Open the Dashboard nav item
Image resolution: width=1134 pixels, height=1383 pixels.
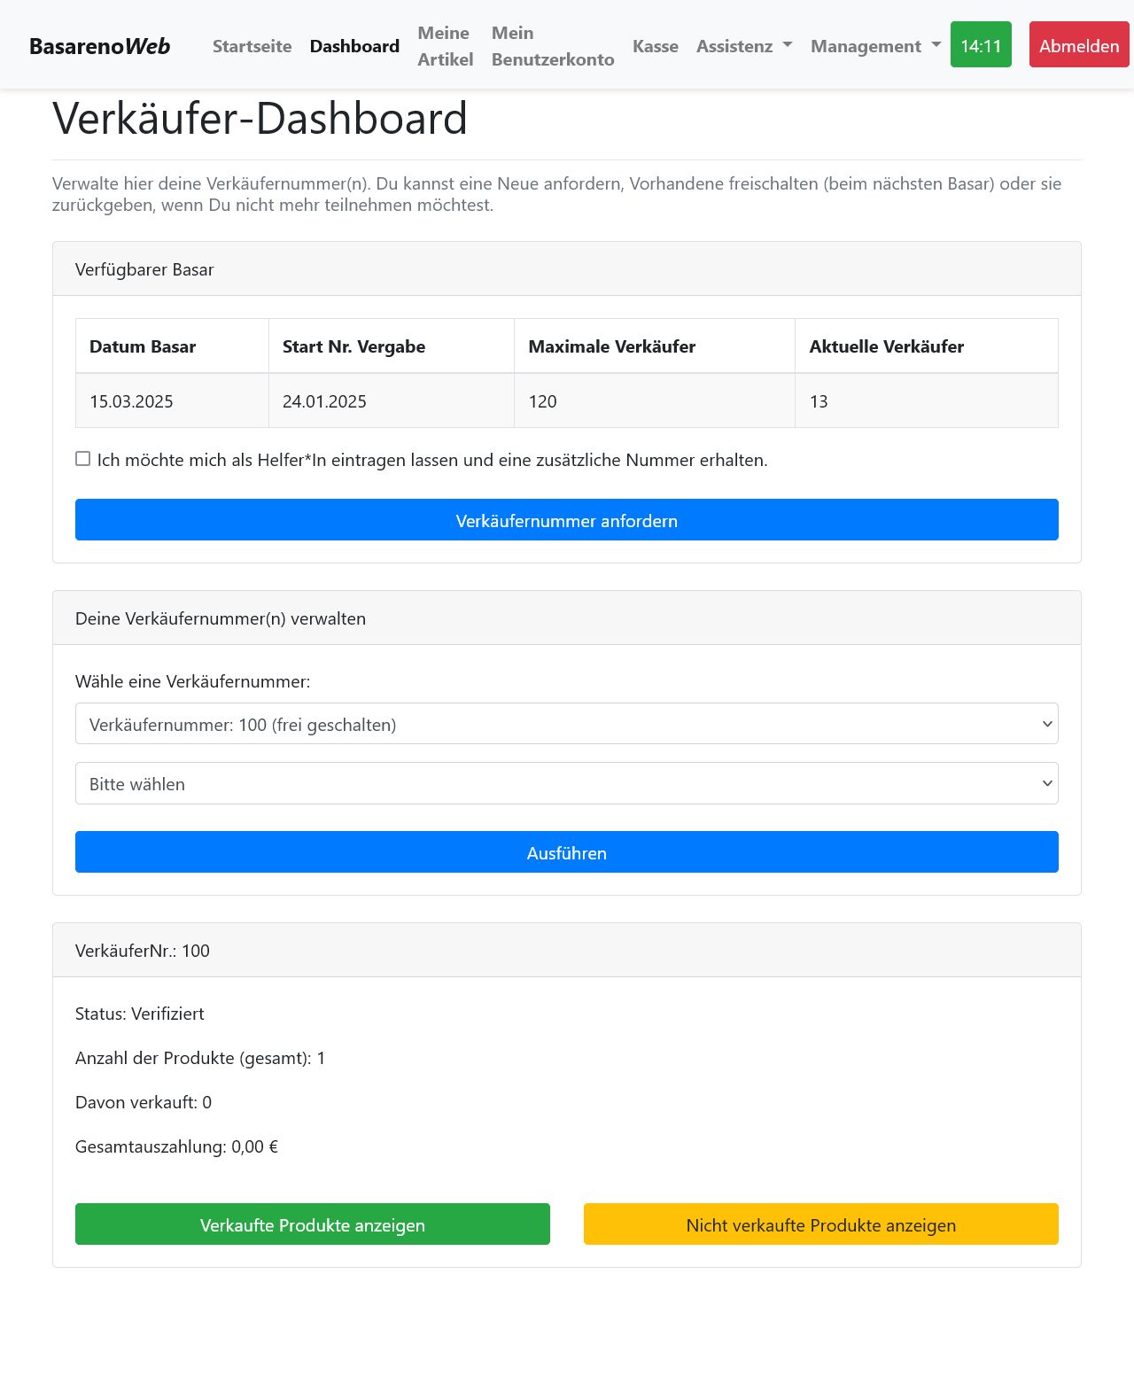coord(354,46)
